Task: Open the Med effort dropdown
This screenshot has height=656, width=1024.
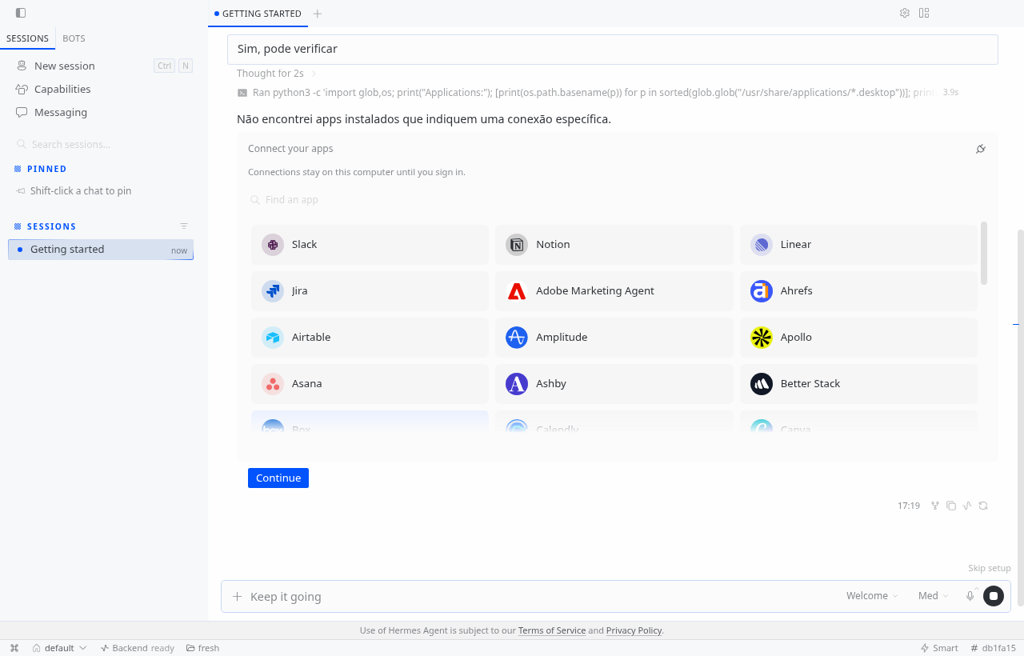Action: [934, 596]
